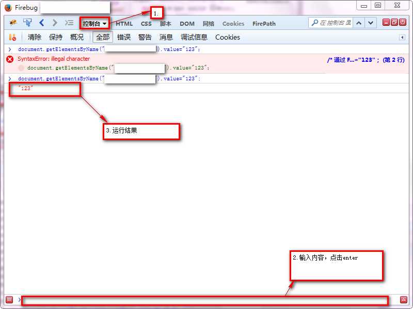The image size is (413, 309).
Task: Filter console by 警告
Action: click(145, 37)
